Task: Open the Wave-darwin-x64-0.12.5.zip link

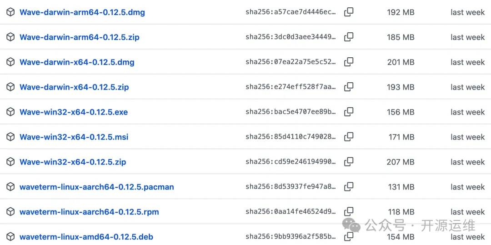Action: (x=74, y=87)
